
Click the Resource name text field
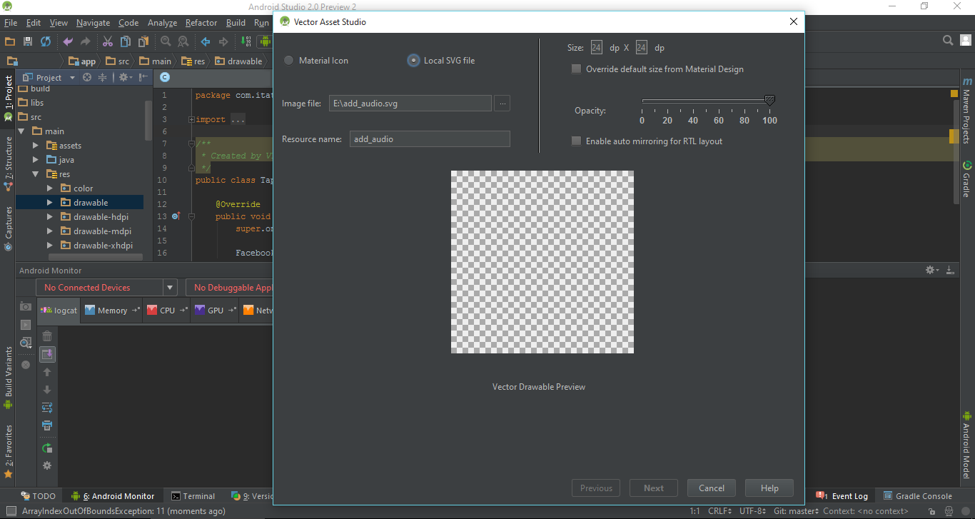coord(429,139)
